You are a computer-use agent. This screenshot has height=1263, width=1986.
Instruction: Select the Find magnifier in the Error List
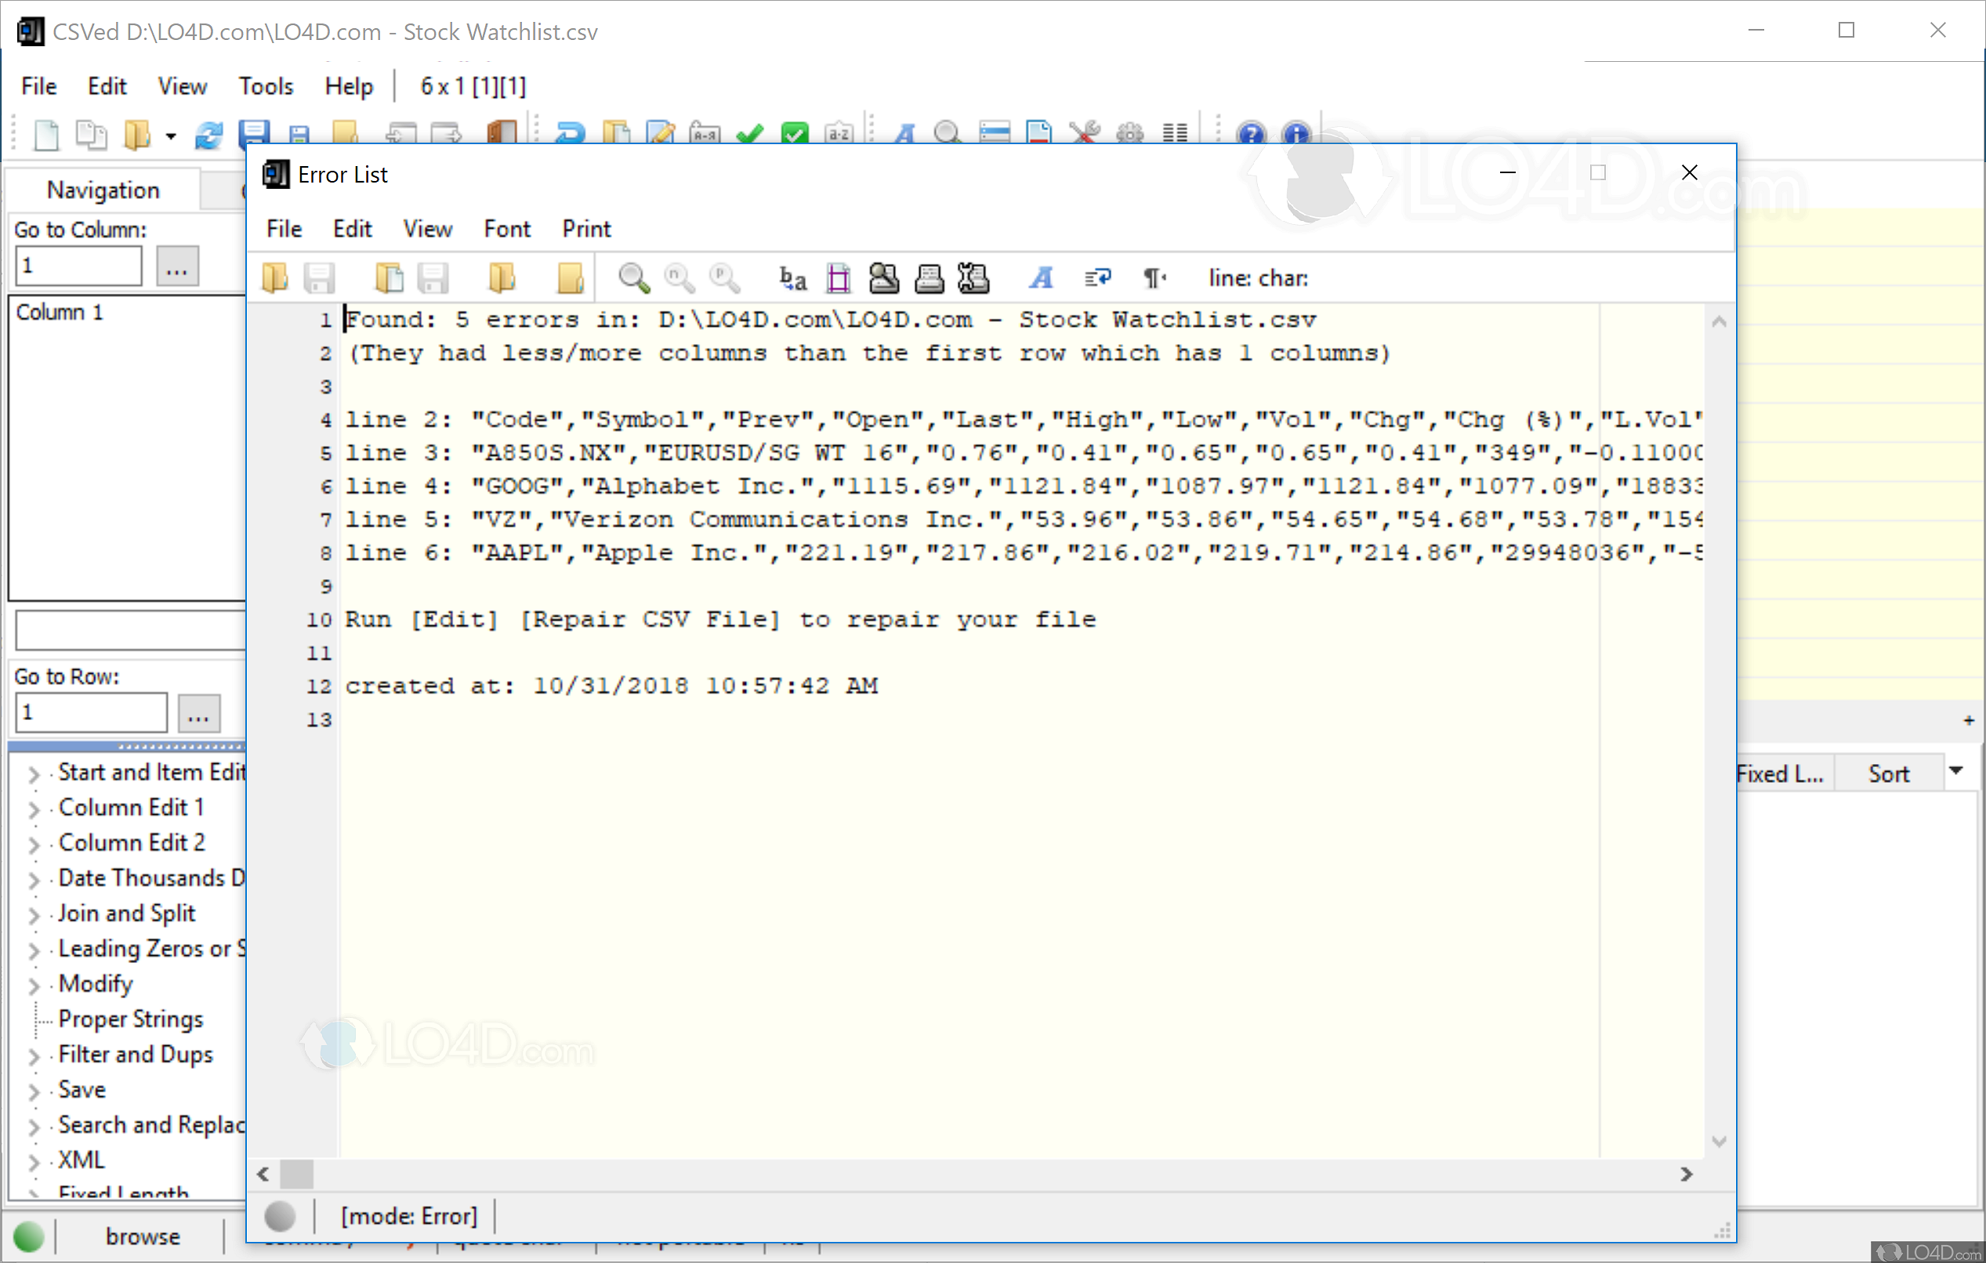[x=632, y=277]
